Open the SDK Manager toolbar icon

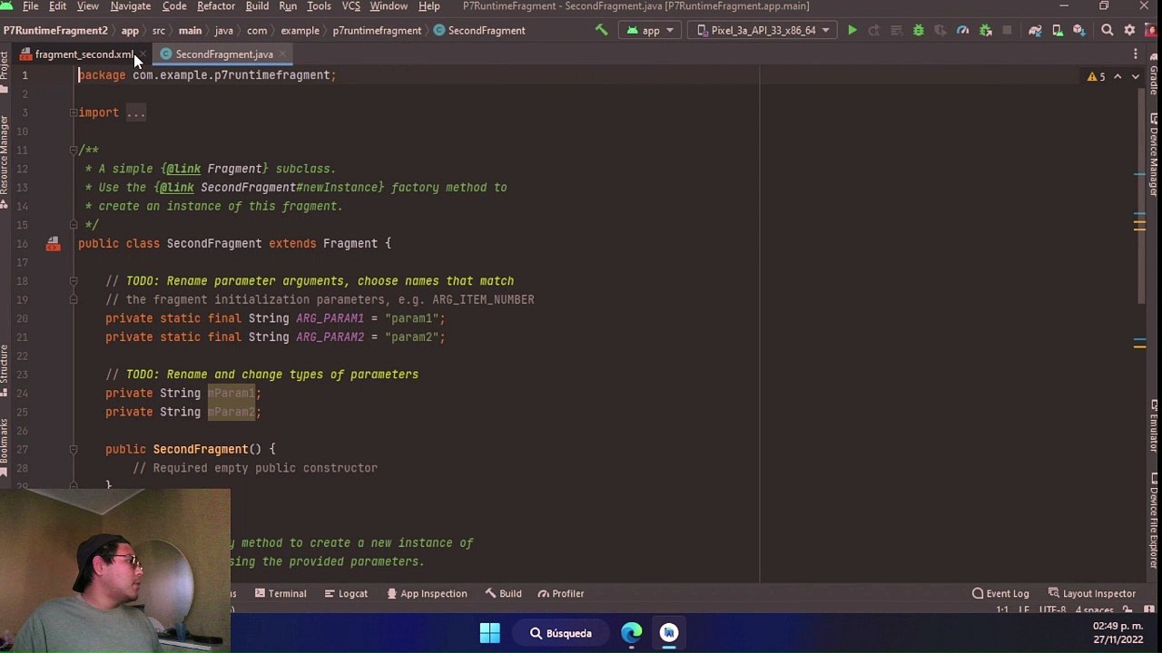coord(1078,31)
